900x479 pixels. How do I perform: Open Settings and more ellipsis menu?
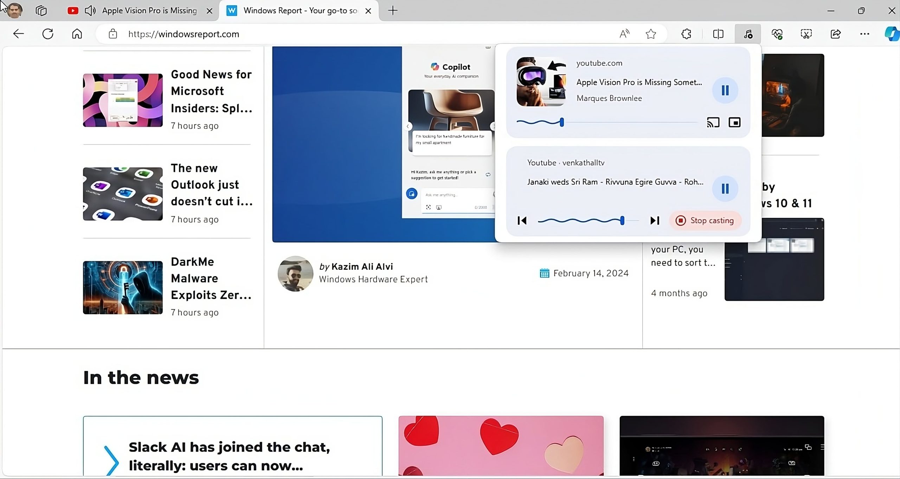tap(864, 34)
